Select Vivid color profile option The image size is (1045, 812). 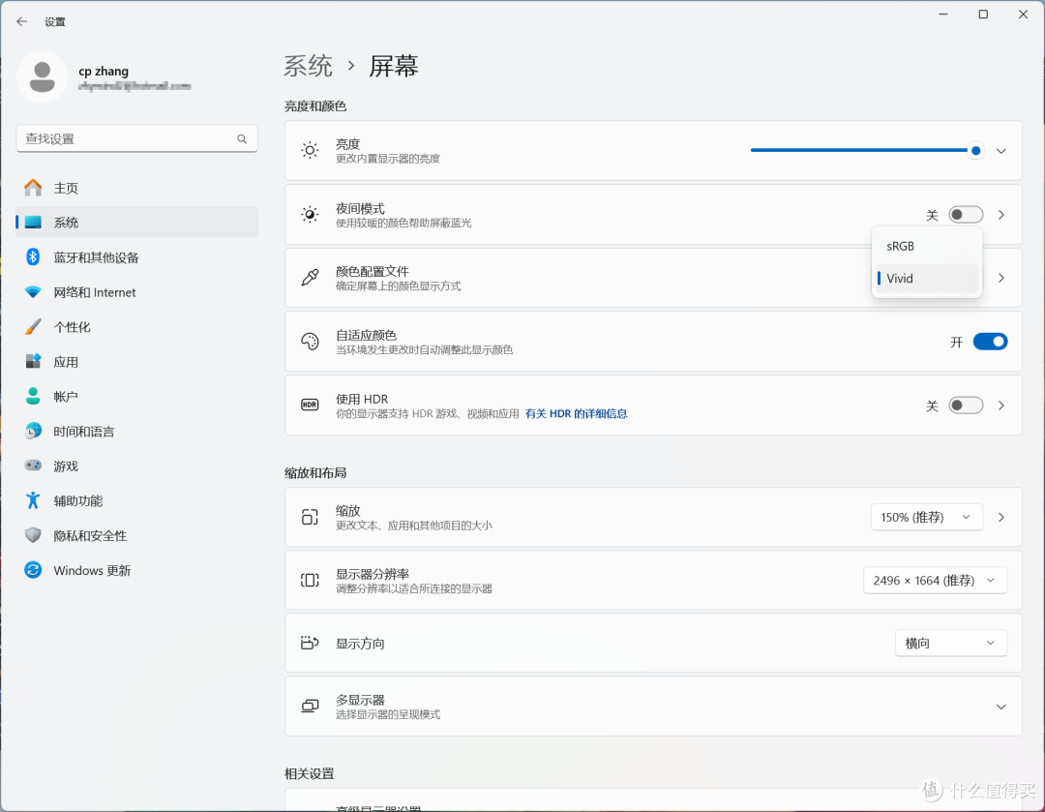[x=926, y=278]
